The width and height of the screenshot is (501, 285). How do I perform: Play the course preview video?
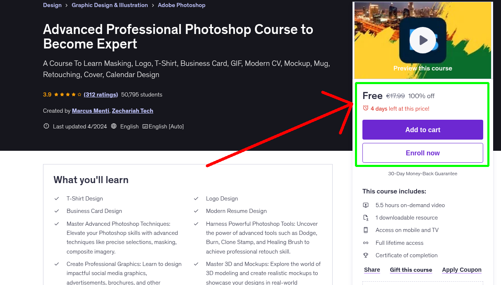pyautogui.click(x=422, y=40)
